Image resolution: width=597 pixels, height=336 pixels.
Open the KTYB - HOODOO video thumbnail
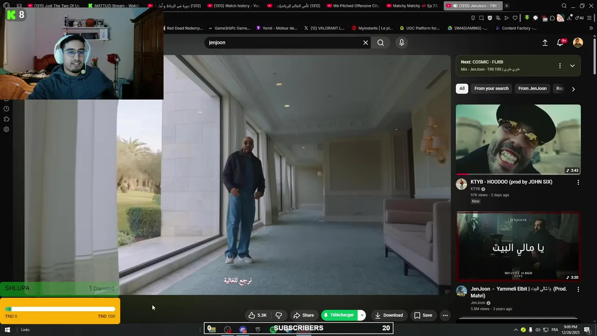pyautogui.click(x=518, y=139)
